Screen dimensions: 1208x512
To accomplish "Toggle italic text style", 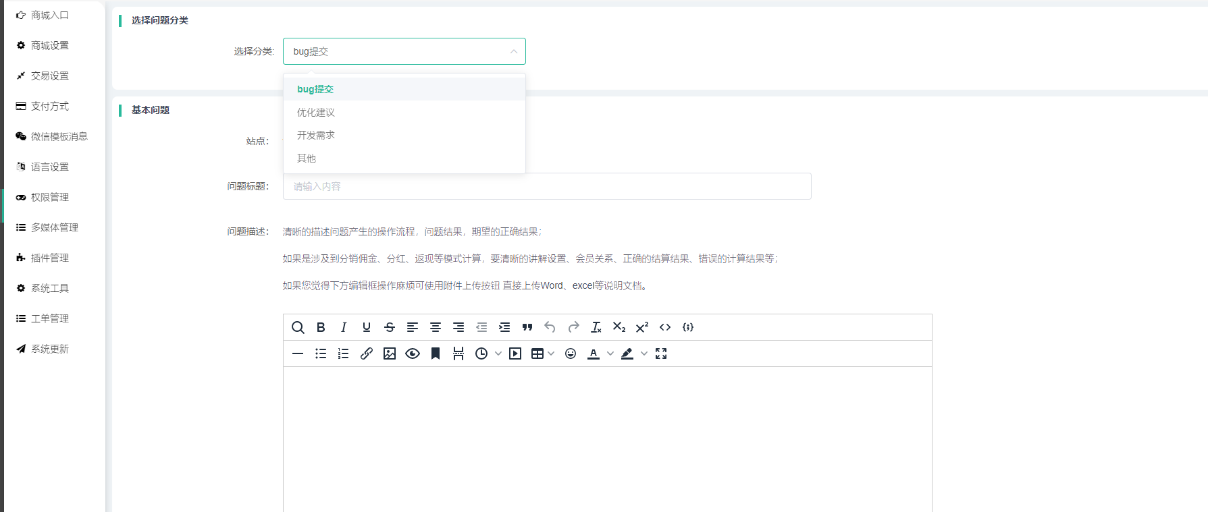I will tap(344, 327).
